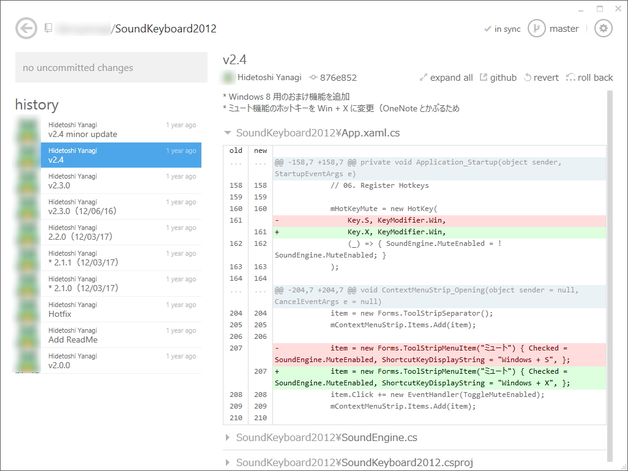Click the history heading
The width and height of the screenshot is (628, 471).
pos(37,105)
